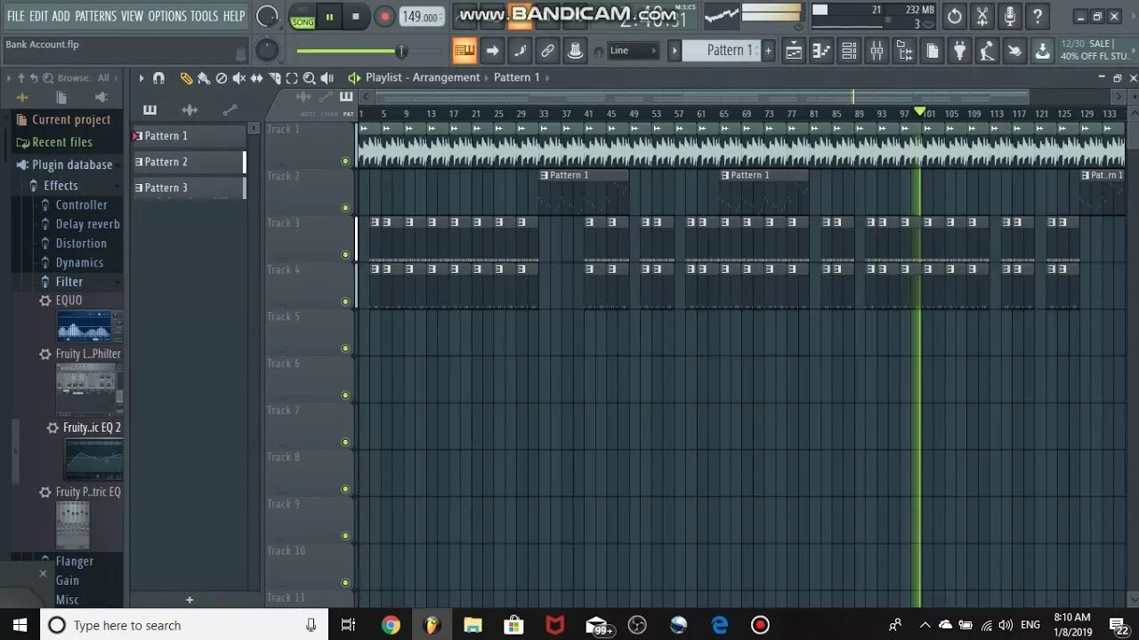Screen dimensions: 1139x640
Task: Select the Delete tool in playlist toolbar
Action: tap(222, 78)
